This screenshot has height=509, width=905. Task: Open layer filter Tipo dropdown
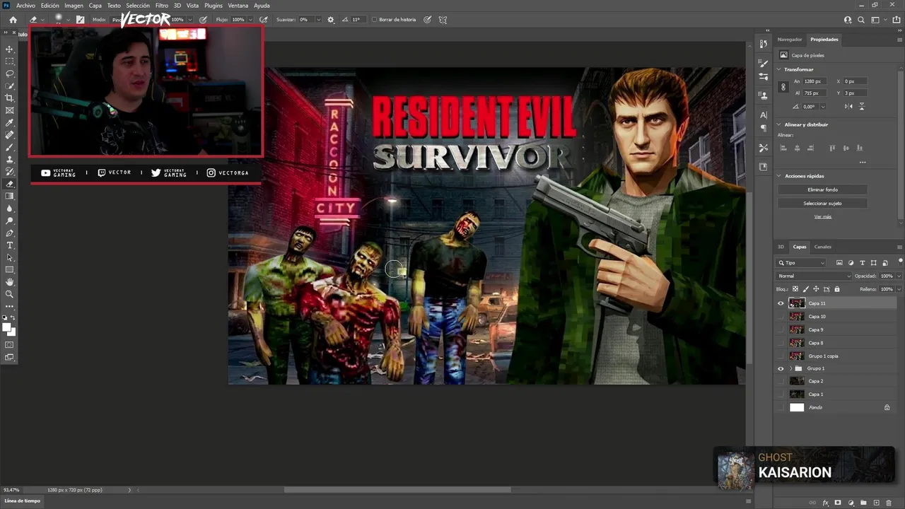tap(802, 263)
